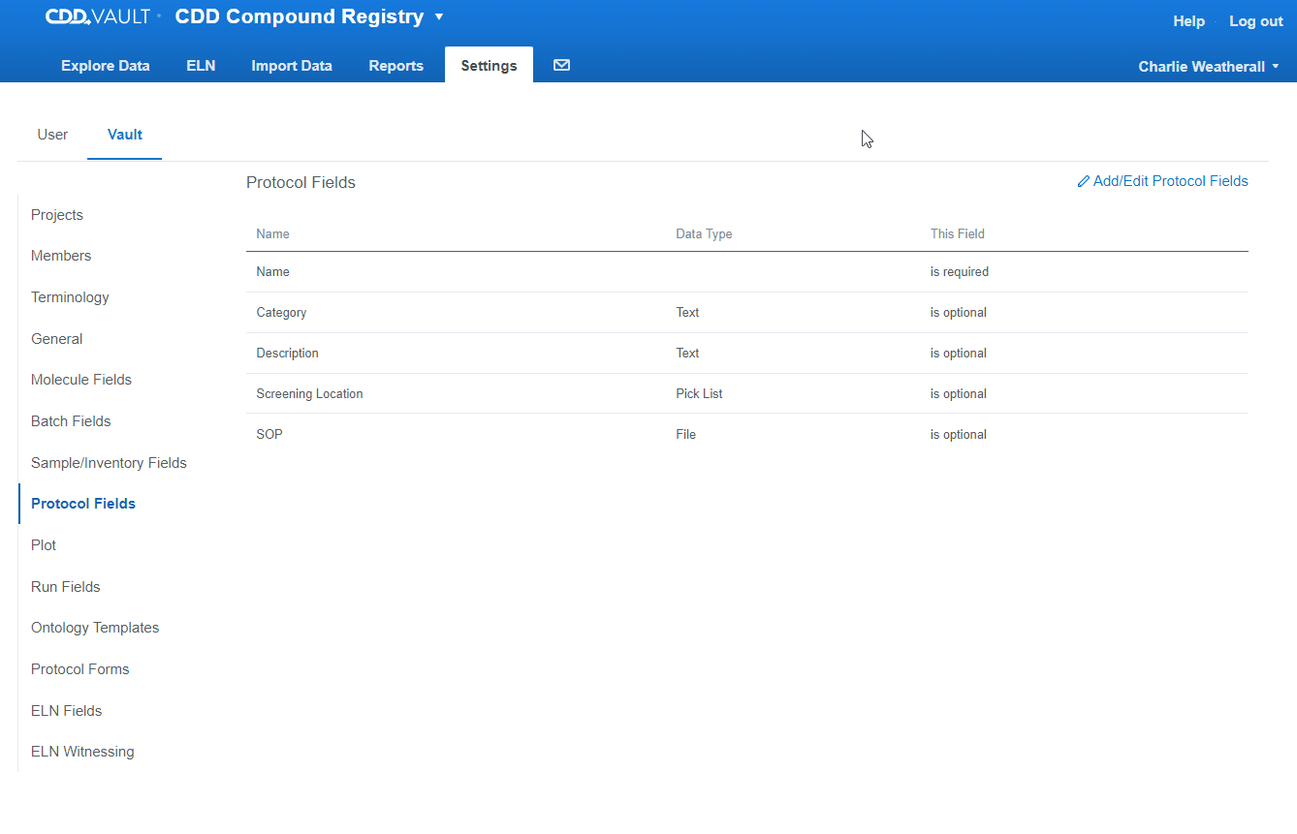This screenshot has width=1297, height=834.
Task: Open Terminology settings
Action: 70,297
